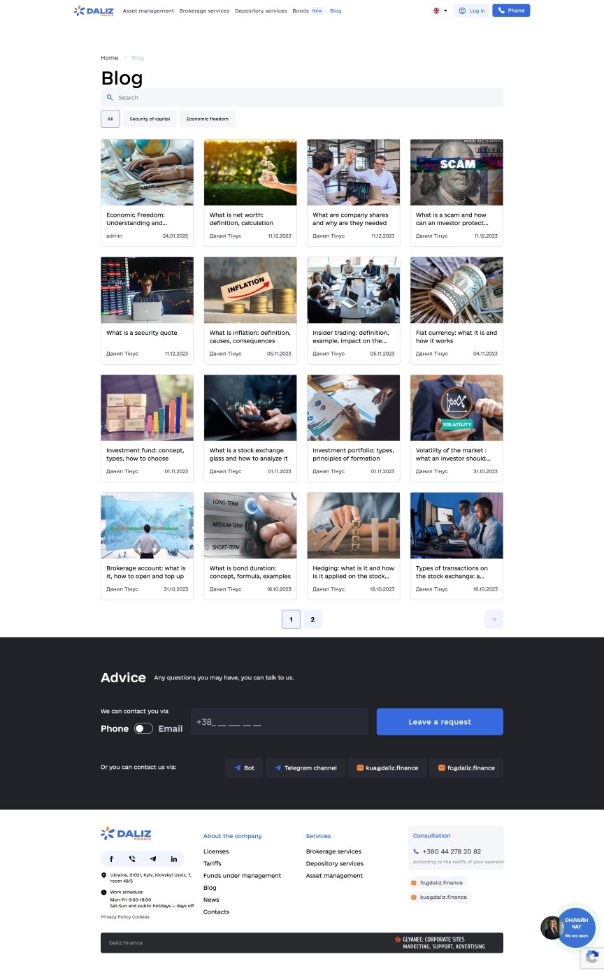Click Glyanec corporate sites link
The height and width of the screenshot is (973, 604).
[x=440, y=943]
